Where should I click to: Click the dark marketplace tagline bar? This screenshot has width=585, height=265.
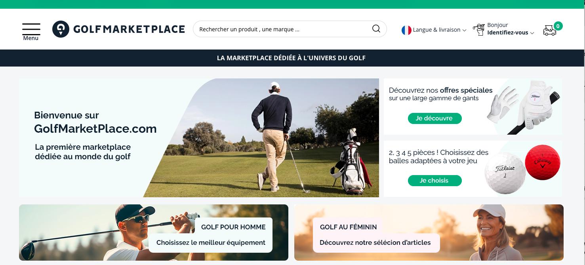tap(291, 58)
